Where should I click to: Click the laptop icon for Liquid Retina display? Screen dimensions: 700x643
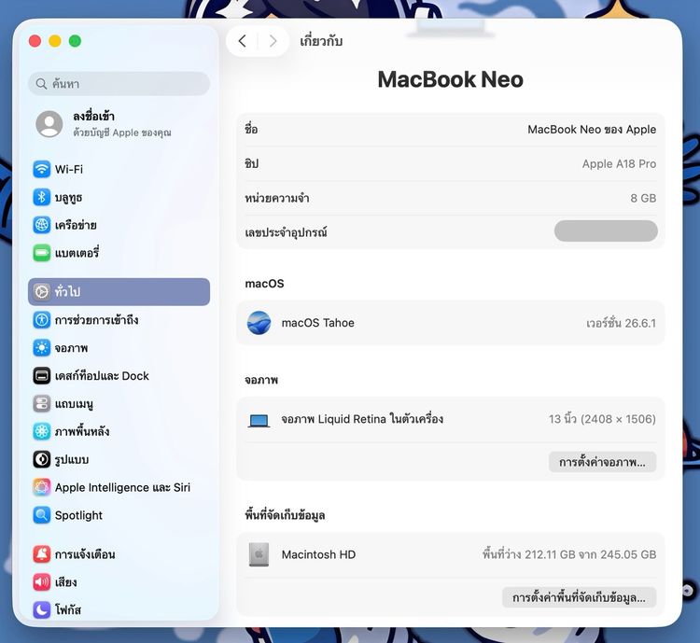click(259, 420)
